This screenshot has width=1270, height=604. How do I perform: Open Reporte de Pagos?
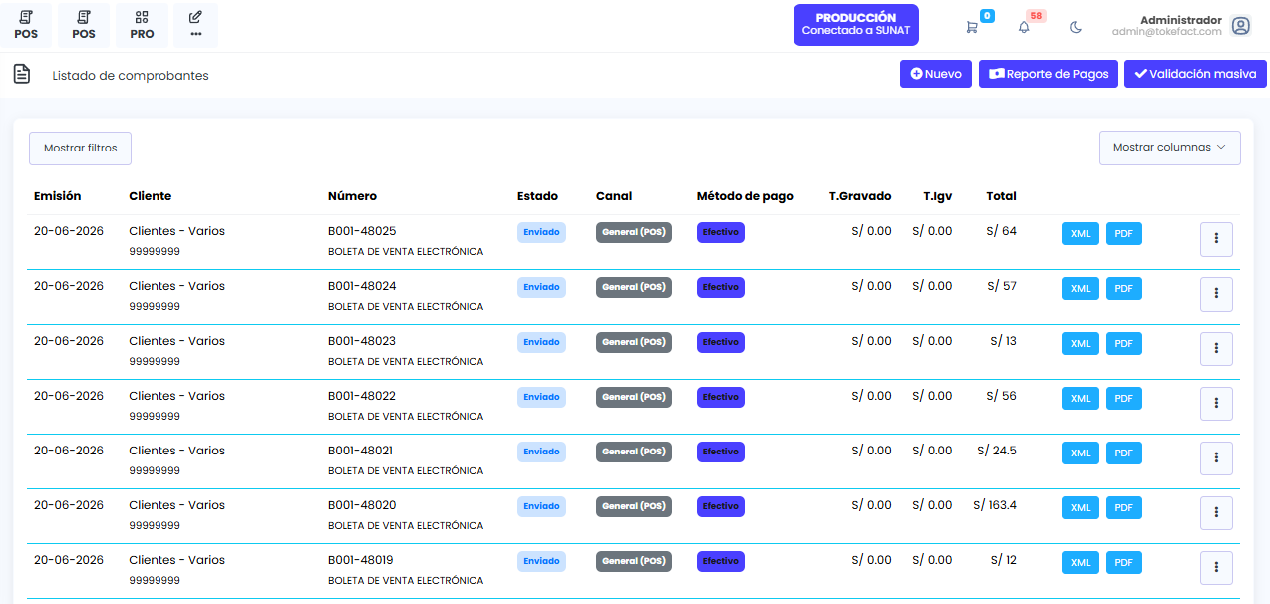1049,74
